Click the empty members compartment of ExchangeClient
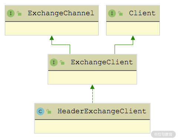This screenshot has height=140, width=178. (x=92, y=78)
